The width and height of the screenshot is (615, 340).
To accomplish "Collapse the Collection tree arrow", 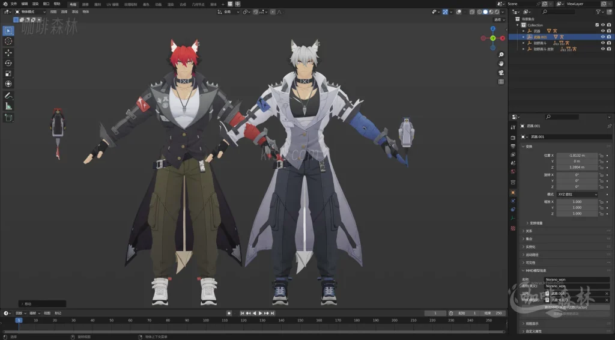I will pos(518,25).
